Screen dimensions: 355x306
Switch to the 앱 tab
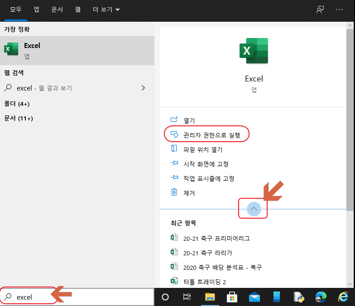pyautogui.click(x=36, y=10)
